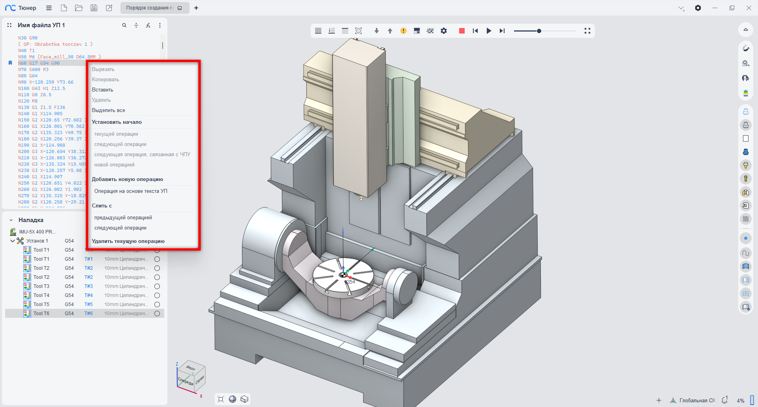Image resolution: width=758 pixels, height=407 pixels.
Task: Click Операция на основе текста УП
Action: (x=131, y=191)
